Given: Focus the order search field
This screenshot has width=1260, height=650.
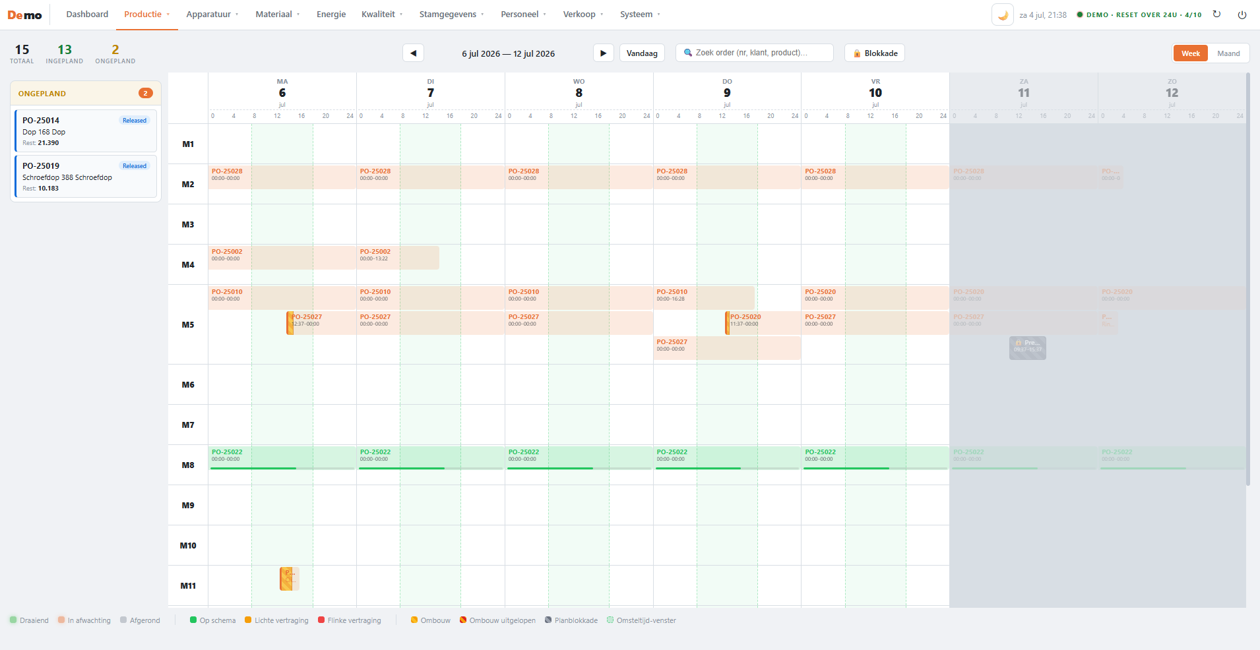Looking at the screenshot, I should point(755,53).
